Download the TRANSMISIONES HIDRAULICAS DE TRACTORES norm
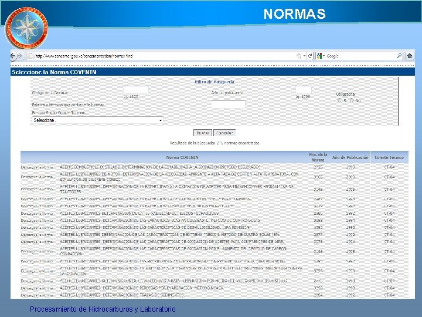 point(37,189)
